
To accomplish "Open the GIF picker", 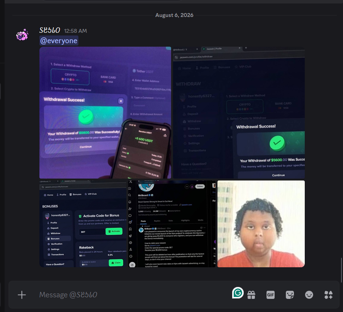I will coord(270,295).
